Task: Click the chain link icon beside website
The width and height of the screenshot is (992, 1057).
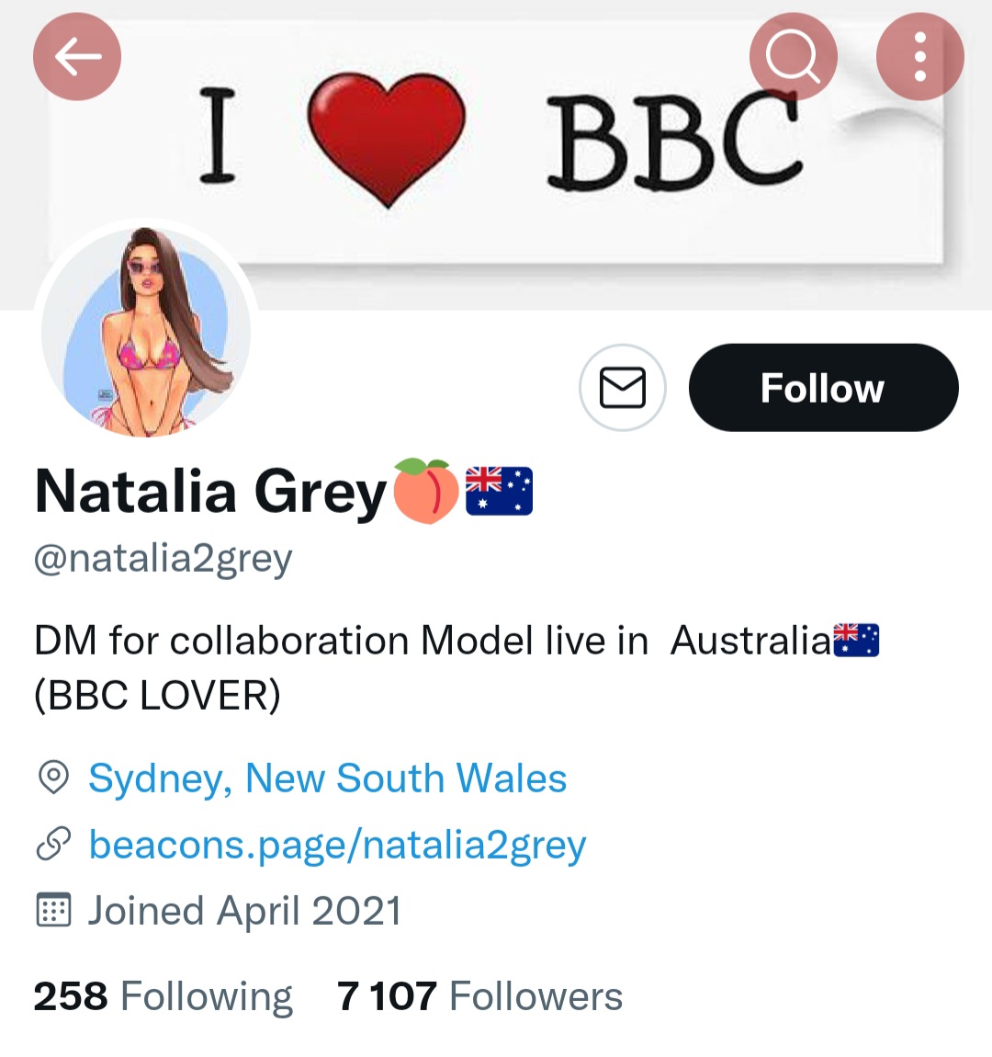Action: point(53,845)
